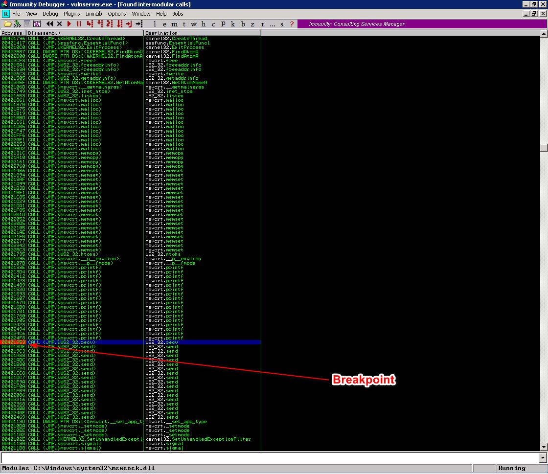The width and height of the screenshot is (548, 474).
Task: Open the Window menu
Action: 141,14
